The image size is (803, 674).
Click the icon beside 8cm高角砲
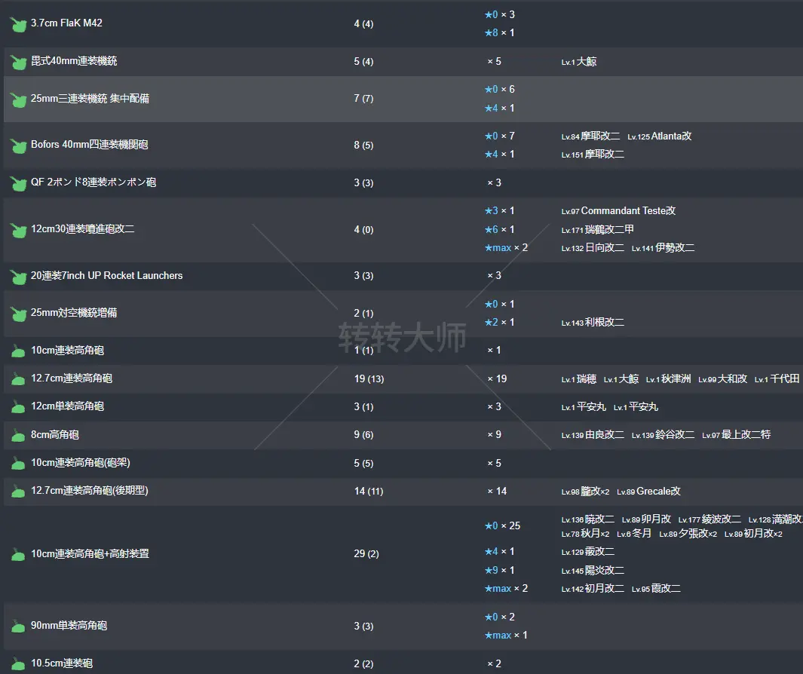tap(18, 435)
